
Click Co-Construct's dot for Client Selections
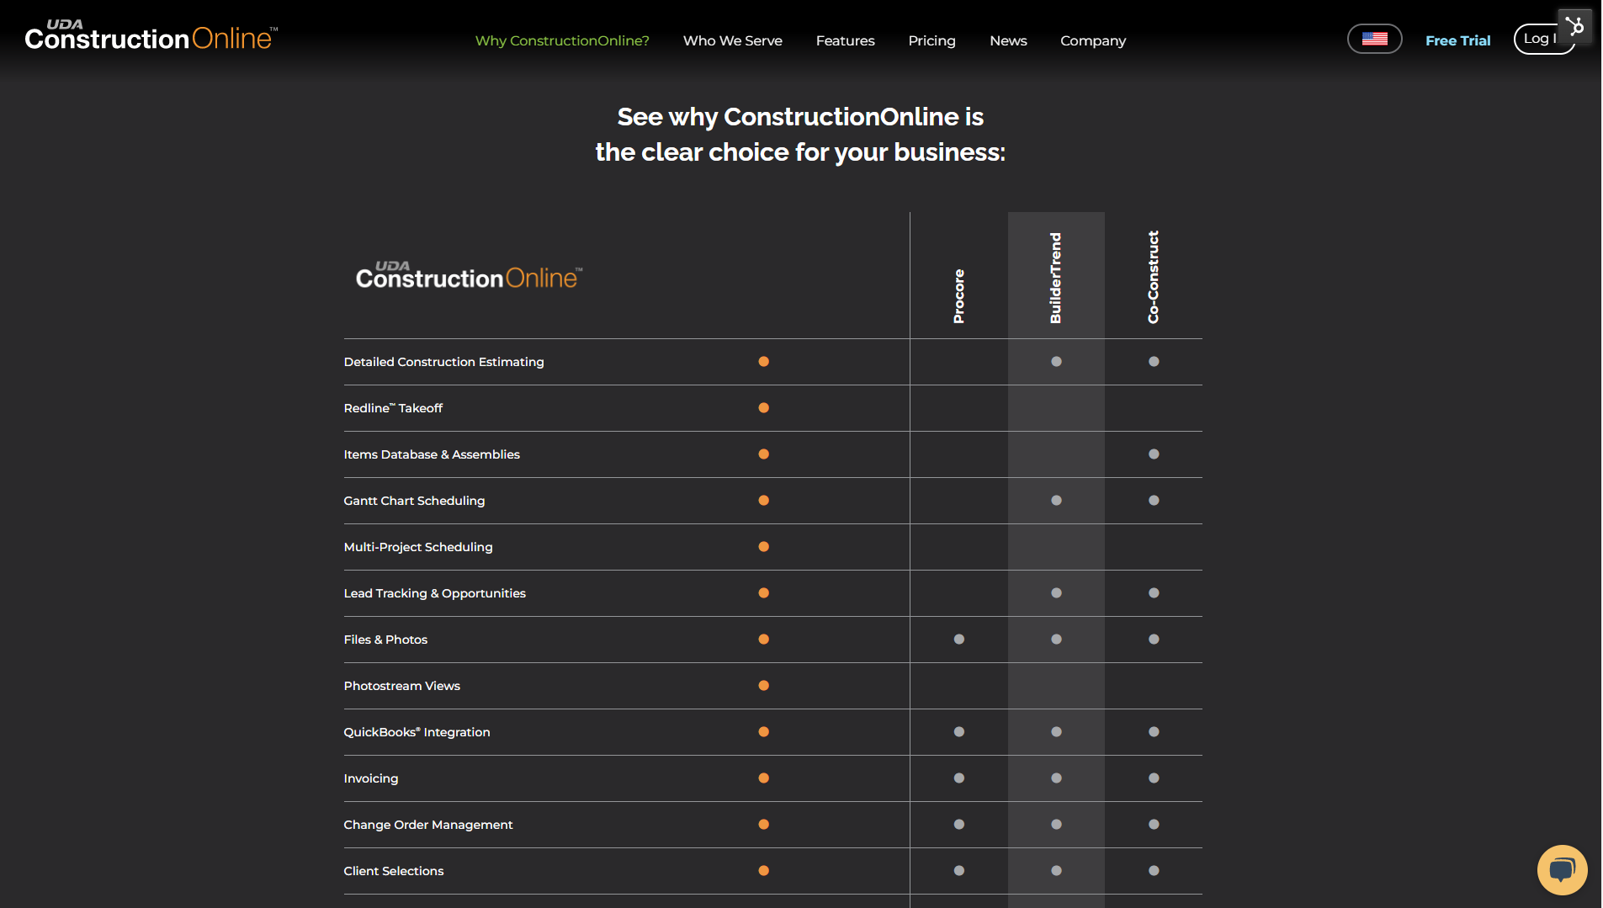(x=1154, y=871)
